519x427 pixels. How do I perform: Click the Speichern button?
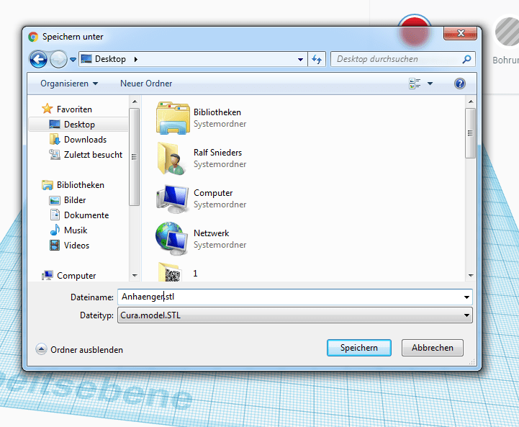click(358, 348)
